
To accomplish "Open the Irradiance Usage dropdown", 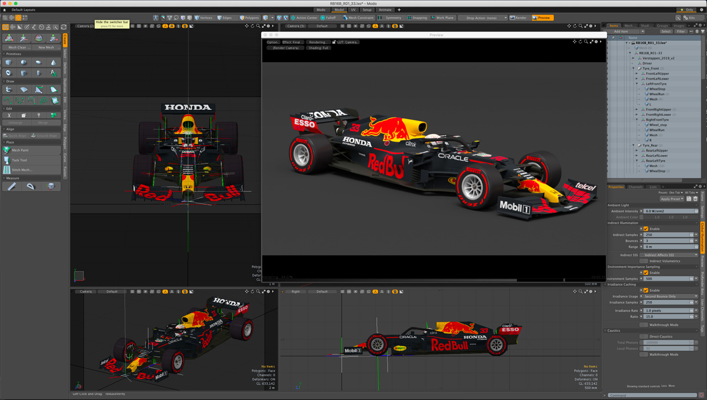I will pyautogui.click(x=670, y=296).
